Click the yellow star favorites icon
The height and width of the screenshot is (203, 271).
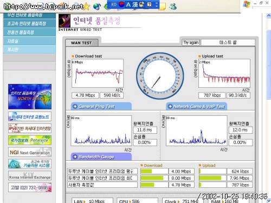click(x=87, y=6)
